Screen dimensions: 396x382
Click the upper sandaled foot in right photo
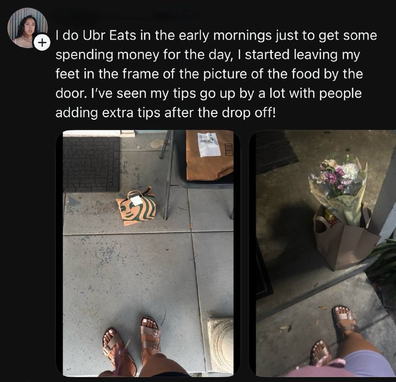coord(345,318)
